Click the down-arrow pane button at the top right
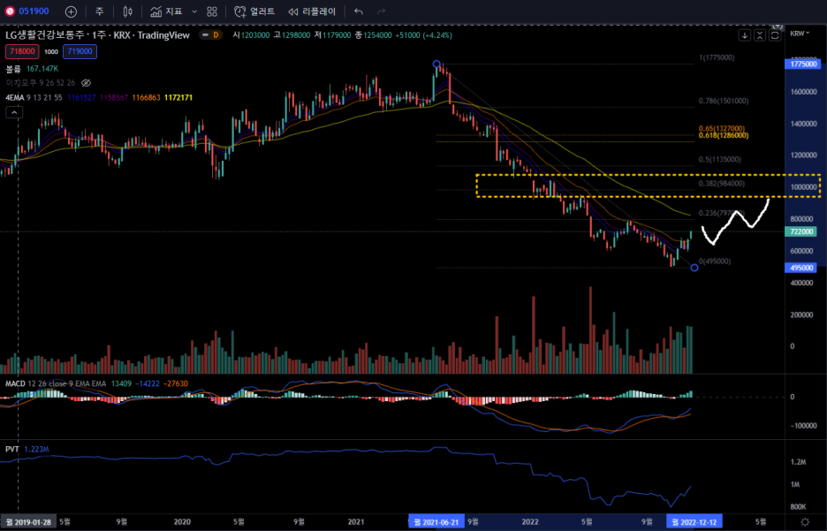 (x=744, y=35)
